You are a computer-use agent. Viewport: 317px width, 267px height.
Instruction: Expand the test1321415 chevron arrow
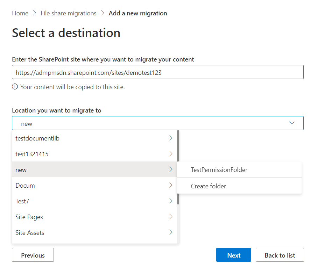click(171, 154)
